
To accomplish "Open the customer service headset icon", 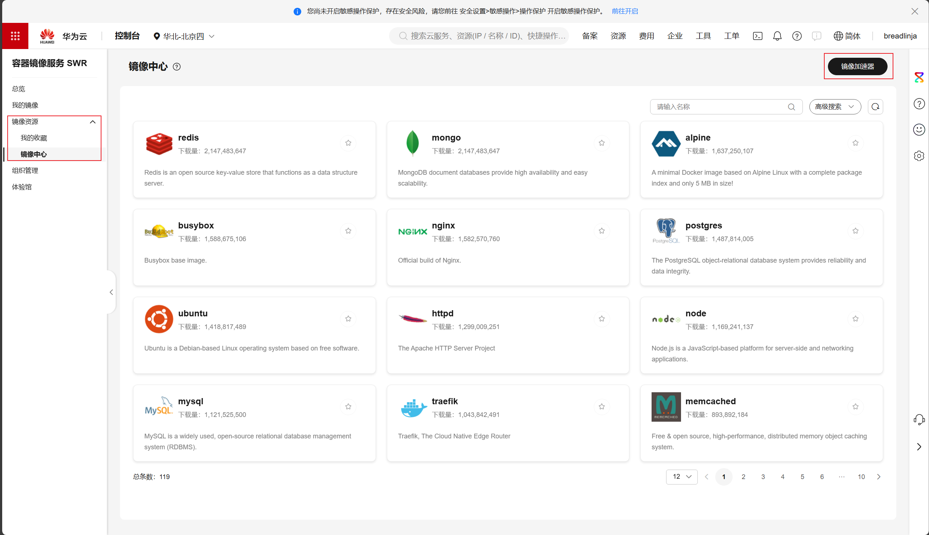I will 919,420.
